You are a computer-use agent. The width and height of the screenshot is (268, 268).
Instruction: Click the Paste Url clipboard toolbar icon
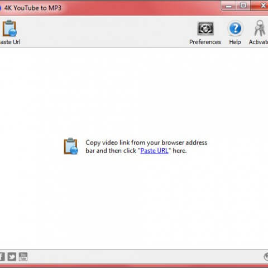coord(9,28)
